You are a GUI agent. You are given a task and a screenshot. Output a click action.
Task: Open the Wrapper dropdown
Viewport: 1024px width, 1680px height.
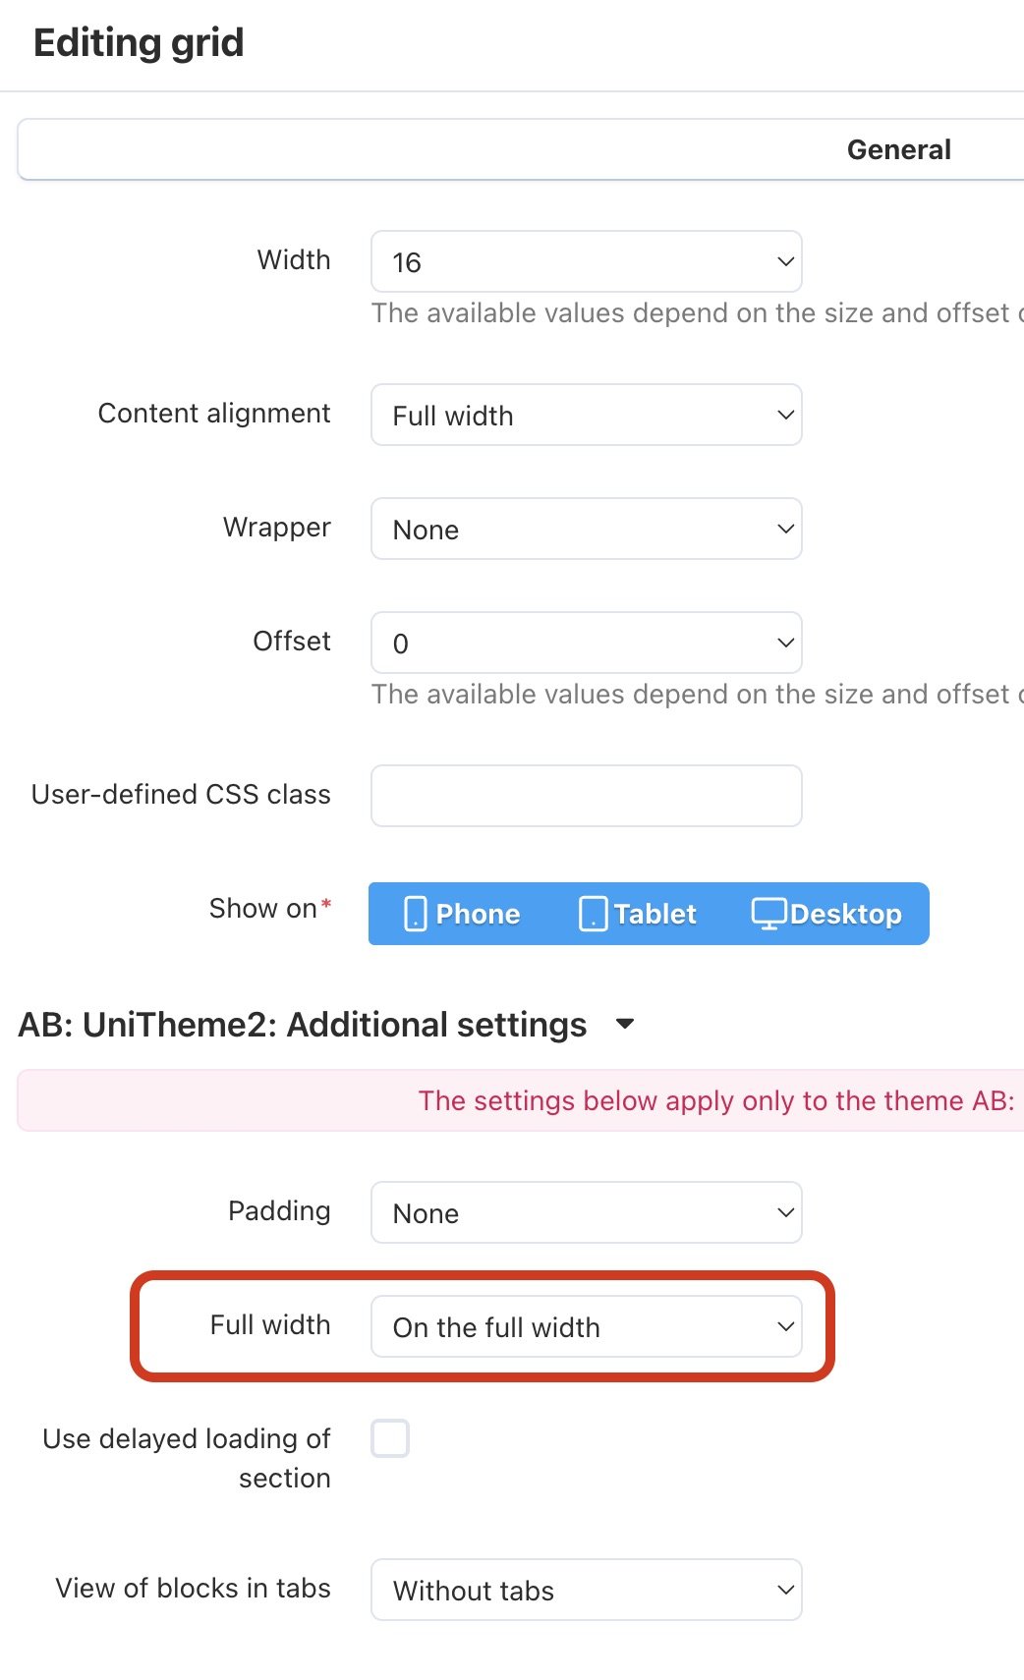point(586,529)
